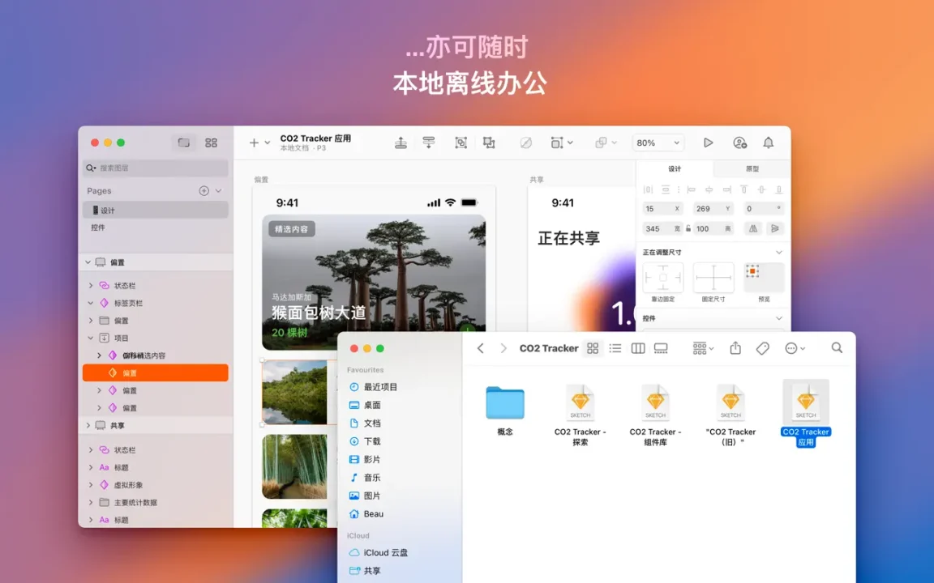Click the align horizontal center icon in the inspector
The width and height of the screenshot is (934, 583).
709,189
